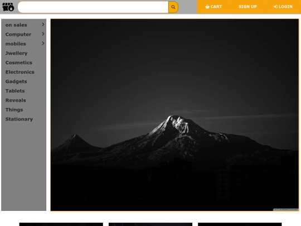301x226 pixels.
Task: Click the search magnifier button
Action: tap(173, 7)
